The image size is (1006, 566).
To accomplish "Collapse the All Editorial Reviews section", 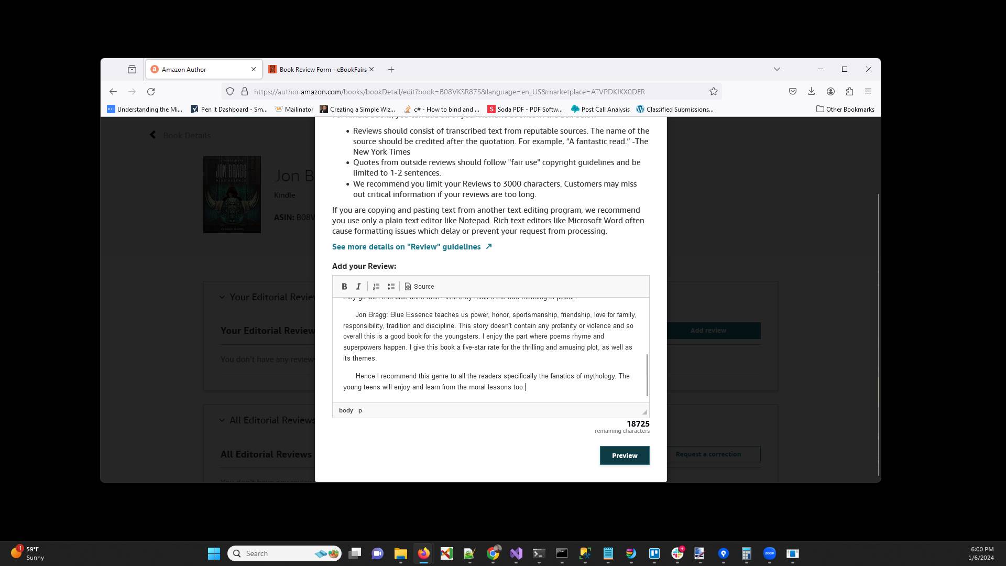I will pos(222,420).
